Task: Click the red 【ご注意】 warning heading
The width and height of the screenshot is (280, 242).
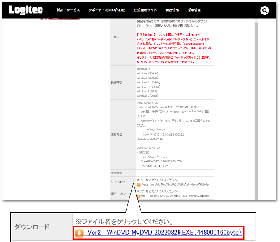Action: coord(168,35)
